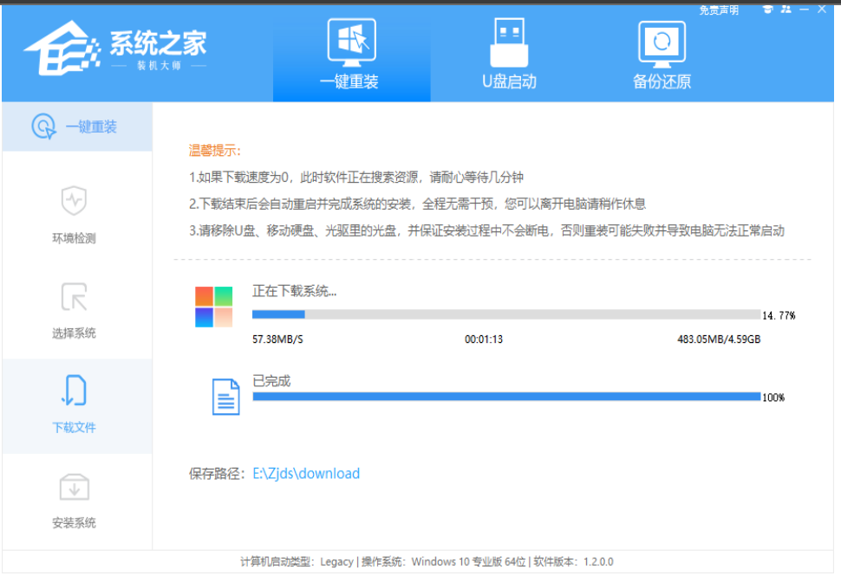Click the 14.77% percentage value

(779, 315)
